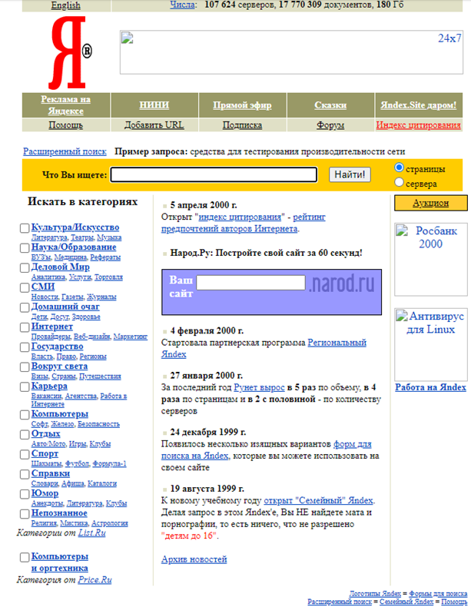Open the Форум menu item
This screenshot has height=607, width=471.
click(x=330, y=125)
